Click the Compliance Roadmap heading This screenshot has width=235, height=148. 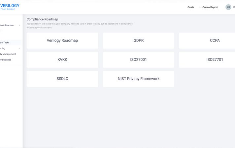42,19
